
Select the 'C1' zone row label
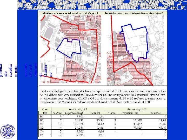[x=42, y=124]
